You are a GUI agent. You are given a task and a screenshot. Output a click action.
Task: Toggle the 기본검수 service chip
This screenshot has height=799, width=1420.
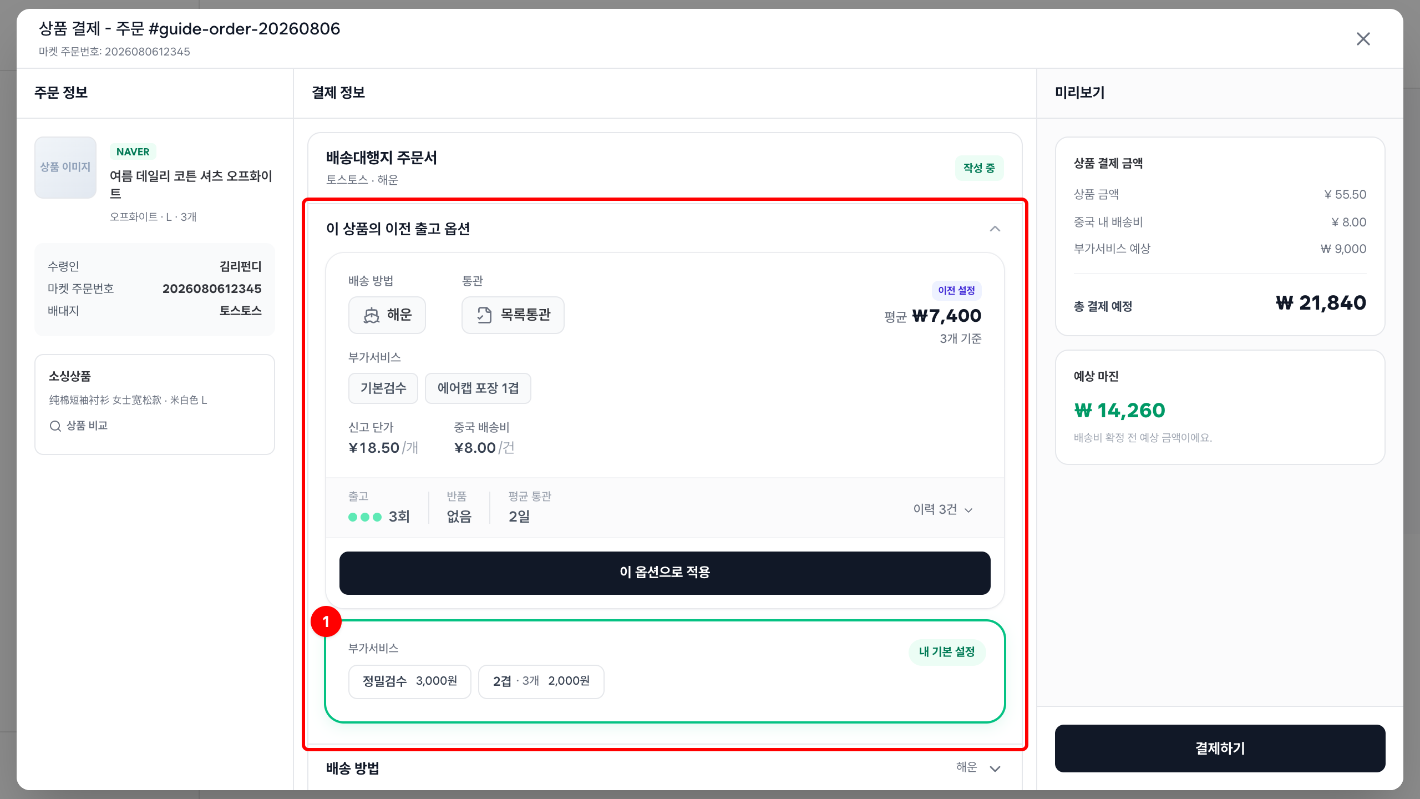tap(383, 388)
